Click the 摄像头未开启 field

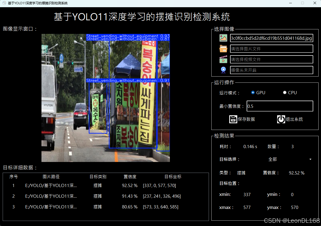coord(272,70)
